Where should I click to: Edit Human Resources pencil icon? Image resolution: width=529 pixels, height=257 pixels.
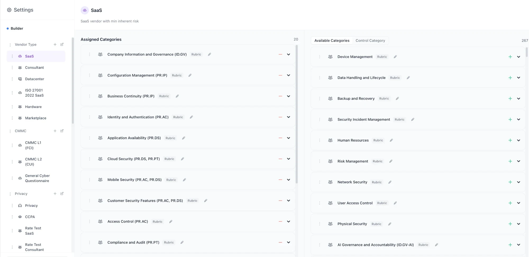(391, 140)
